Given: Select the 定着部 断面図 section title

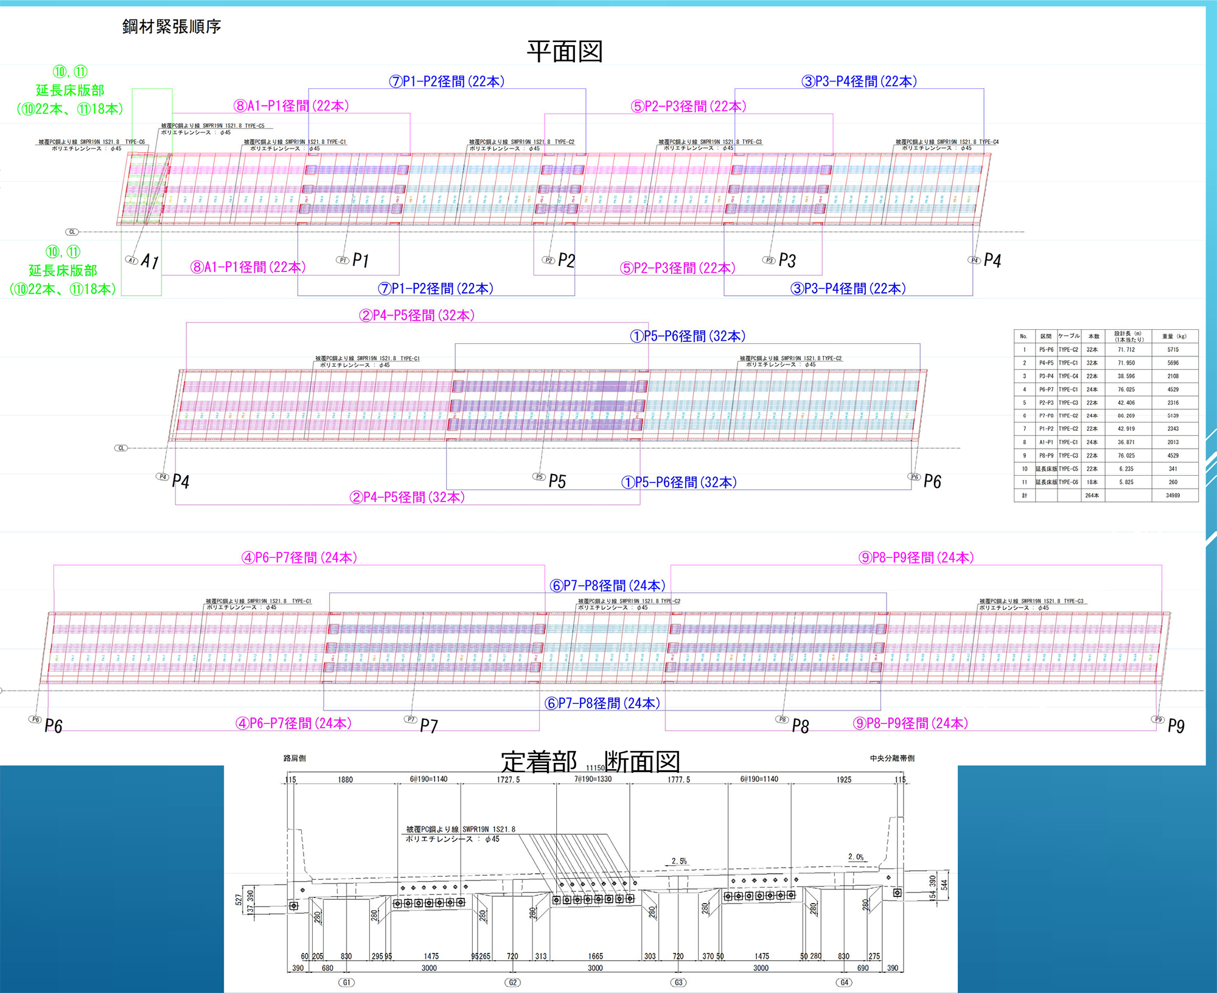Looking at the screenshot, I should 590,761.
